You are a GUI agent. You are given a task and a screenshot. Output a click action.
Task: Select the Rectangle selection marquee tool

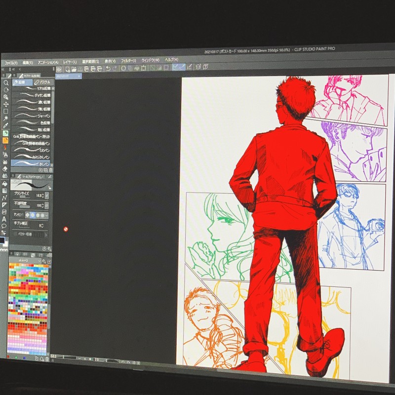coord(6,111)
